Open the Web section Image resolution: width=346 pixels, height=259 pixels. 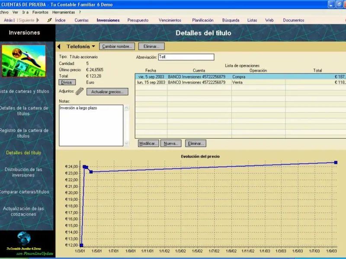pyautogui.click(x=269, y=20)
